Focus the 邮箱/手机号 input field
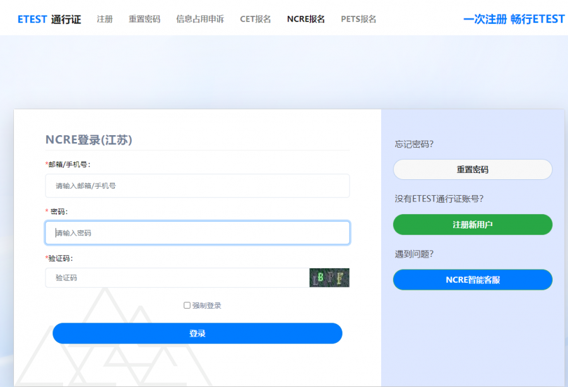The height and width of the screenshot is (387, 568). click(197, 186)
